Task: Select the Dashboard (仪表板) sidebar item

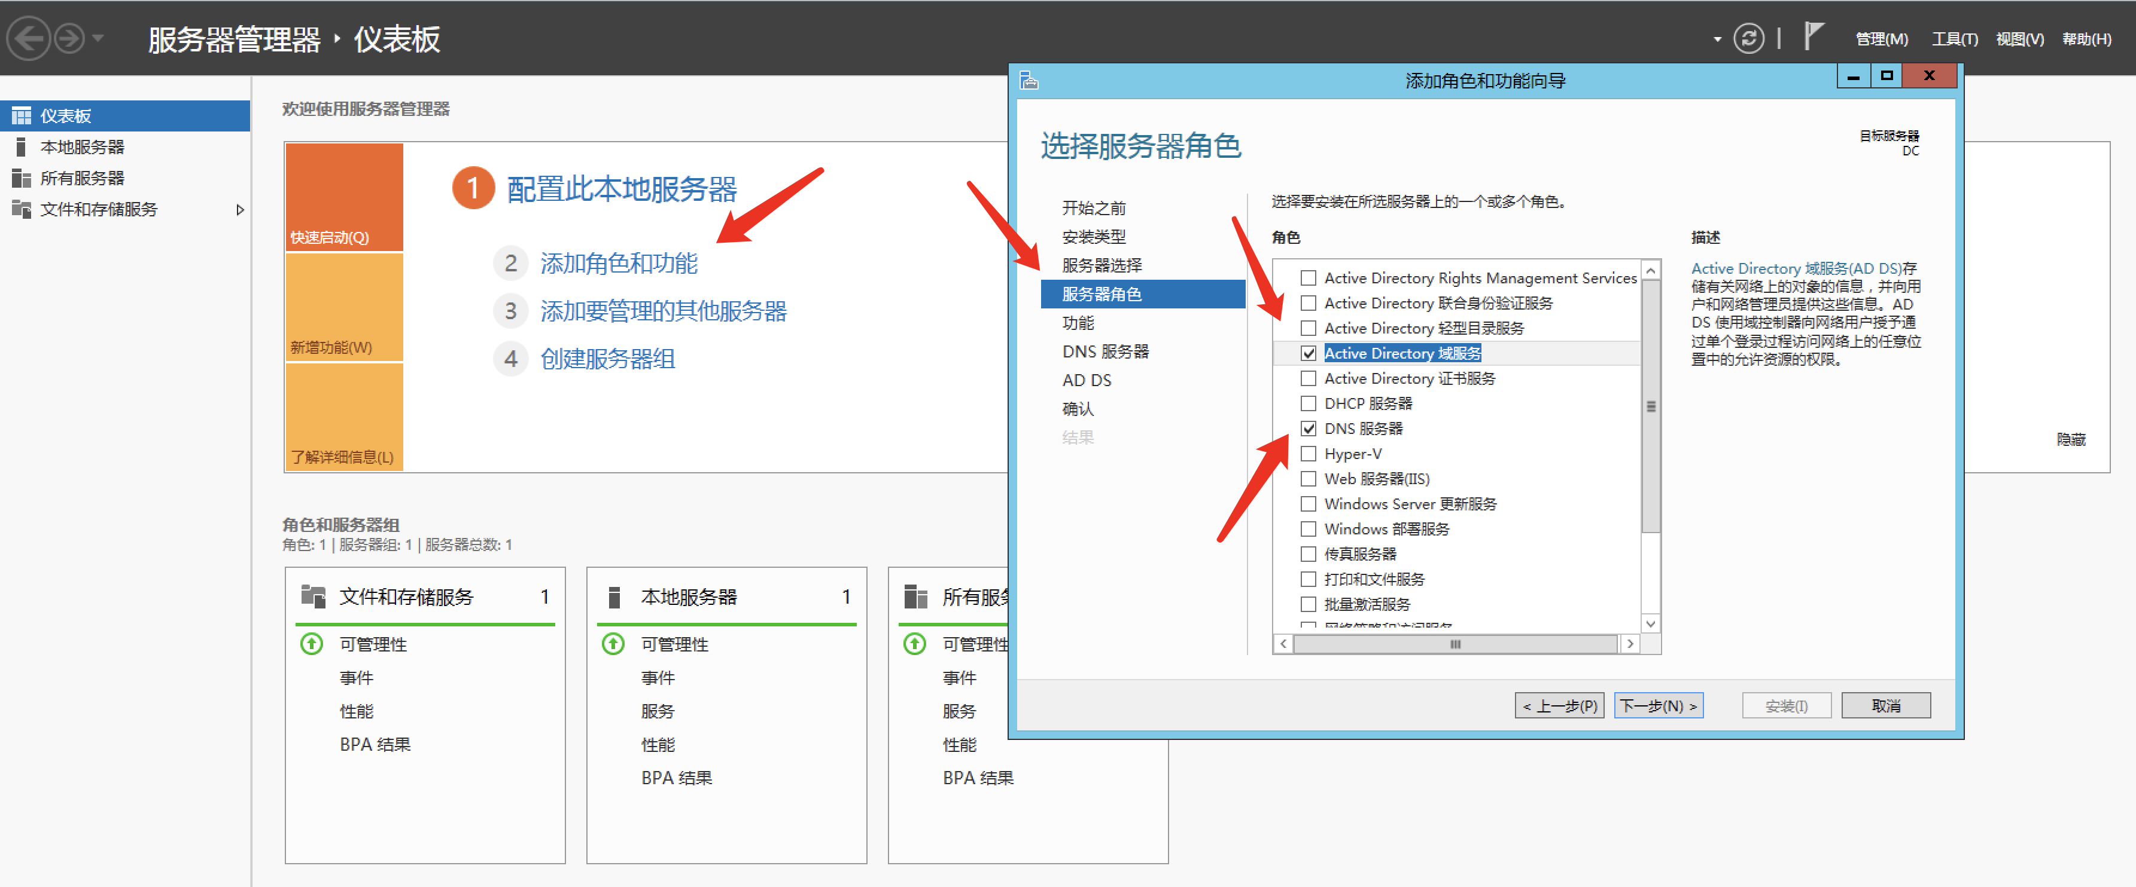Action: click(x=65, y=116)
